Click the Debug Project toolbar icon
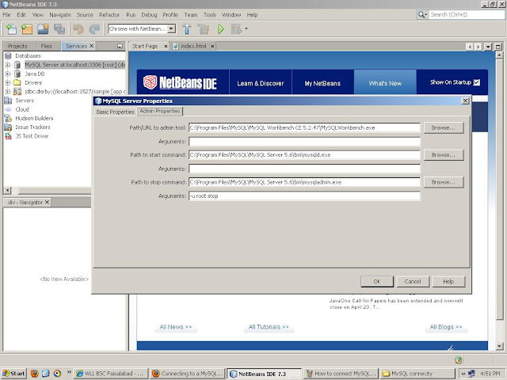The width and height of the screenshot is (507, 380). [236, 29]
